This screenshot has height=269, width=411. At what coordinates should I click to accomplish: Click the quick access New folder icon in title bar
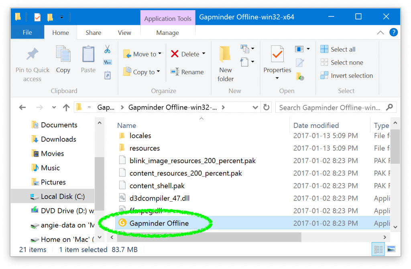point(50,17)
